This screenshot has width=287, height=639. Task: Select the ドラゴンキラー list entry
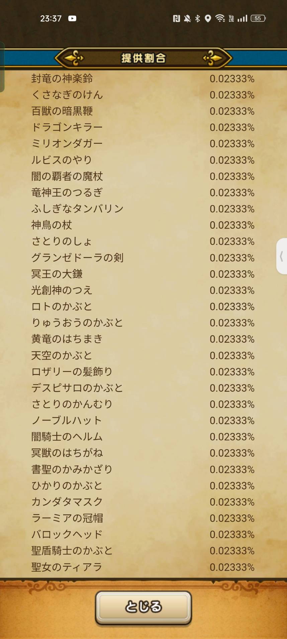tap(67, 127)
